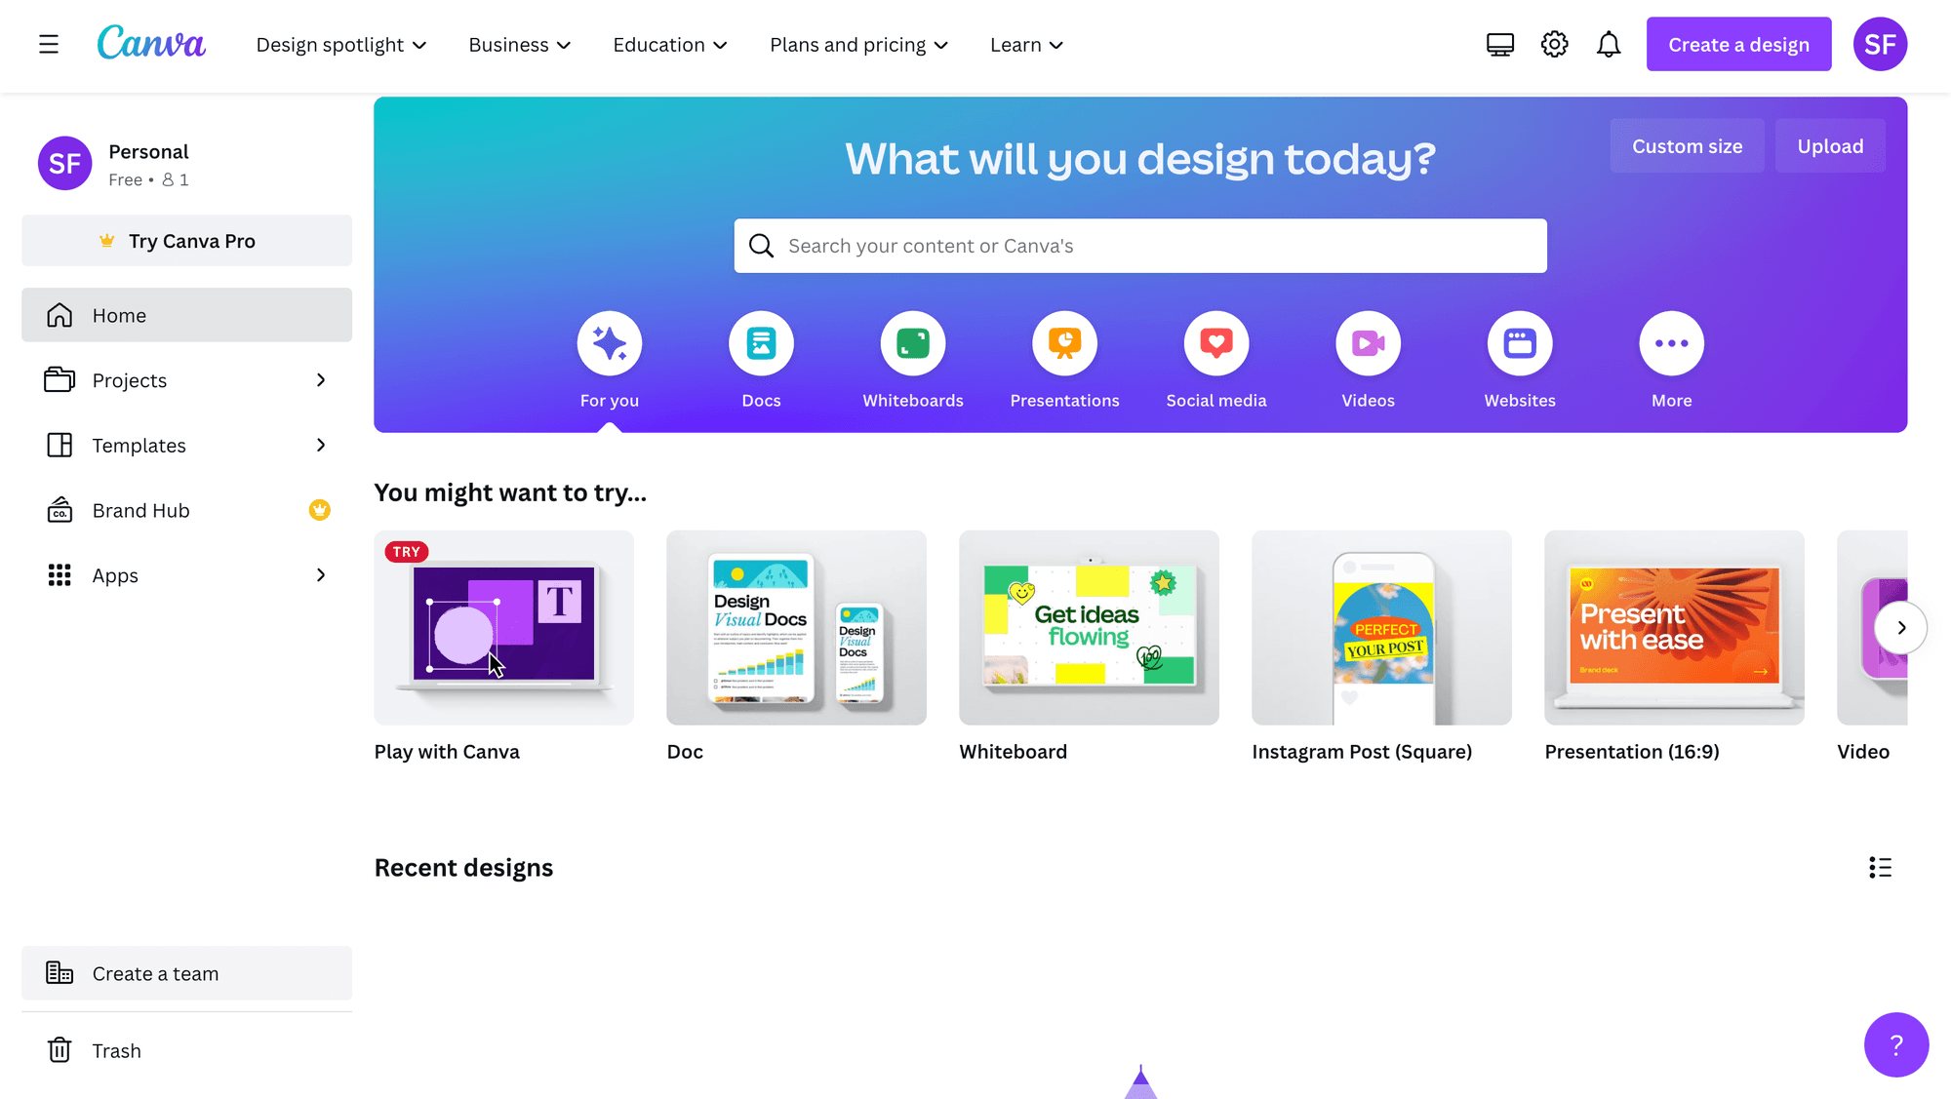1951x1099 pixels.
Task: Select the For you sparkle icon
Action: (609, 343)
